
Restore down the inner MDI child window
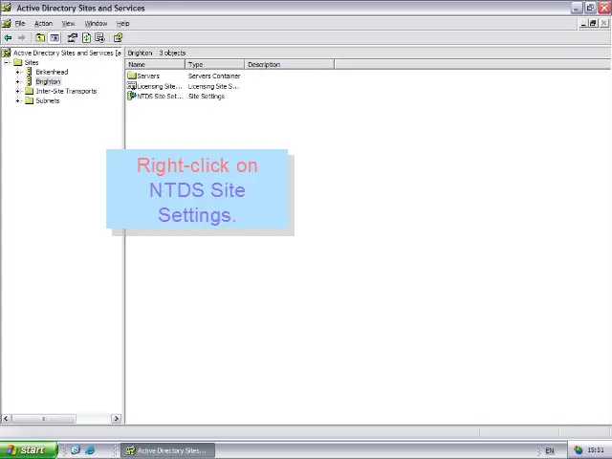pos(593,23)
